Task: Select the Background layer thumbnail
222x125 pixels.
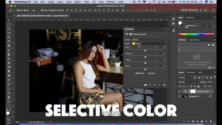Action: (185, 96)
